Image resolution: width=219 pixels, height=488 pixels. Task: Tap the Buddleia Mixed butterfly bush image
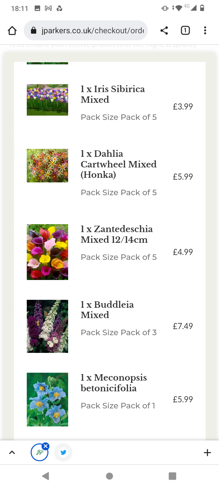47,326
